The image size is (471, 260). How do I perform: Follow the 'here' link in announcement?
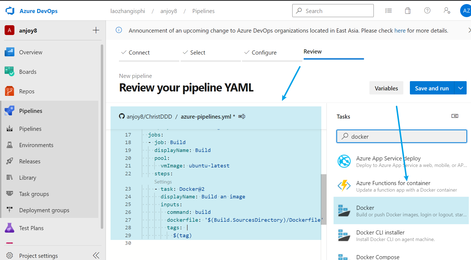pos(400,30)
